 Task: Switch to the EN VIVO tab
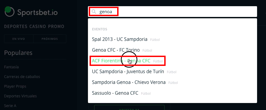19,39
